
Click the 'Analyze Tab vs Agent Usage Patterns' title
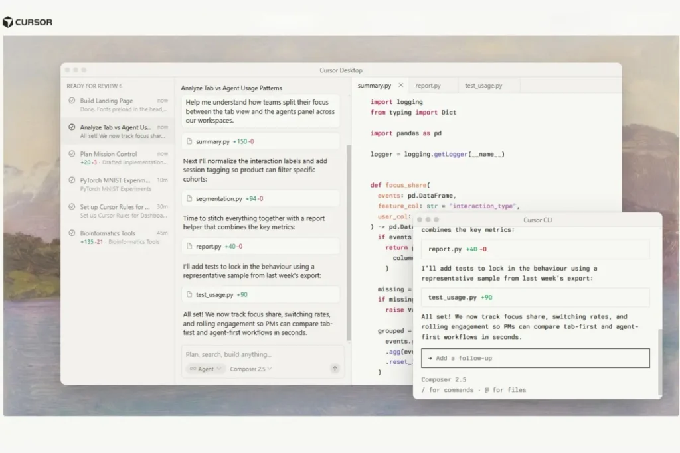click(231, 88)
